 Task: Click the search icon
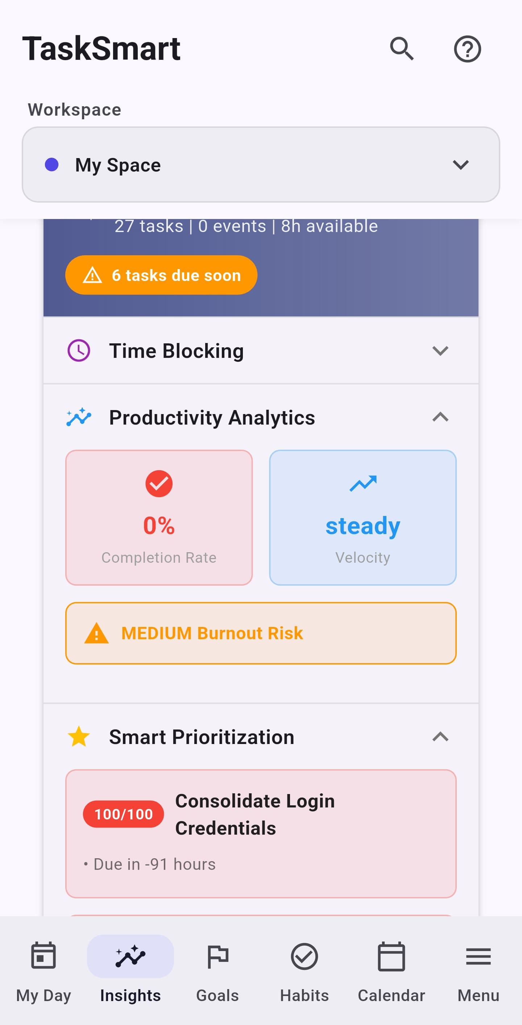(x=401, y=49)
